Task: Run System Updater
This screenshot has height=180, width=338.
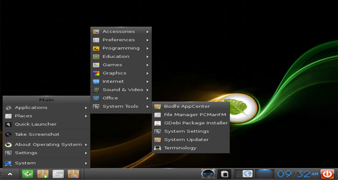Action: coord(191,140)
